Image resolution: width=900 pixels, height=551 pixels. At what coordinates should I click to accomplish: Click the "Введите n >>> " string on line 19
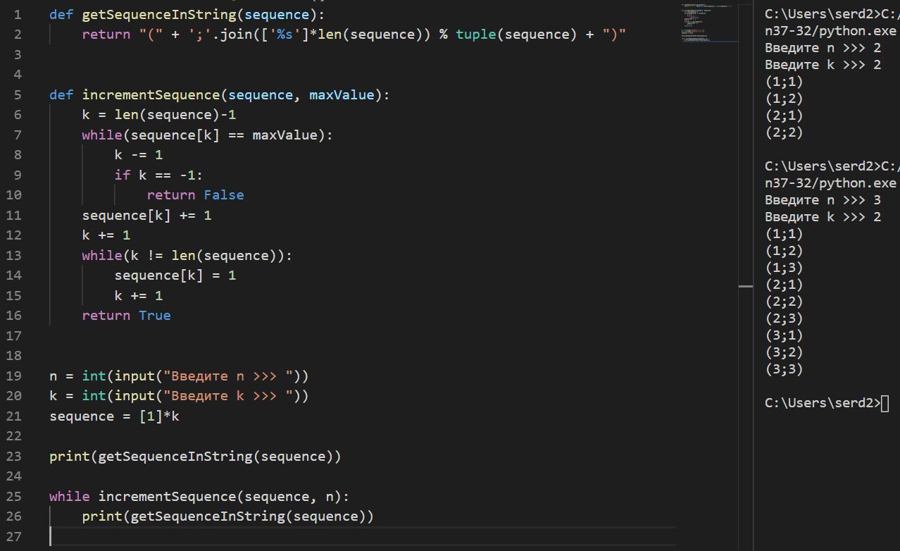point(228,376)
